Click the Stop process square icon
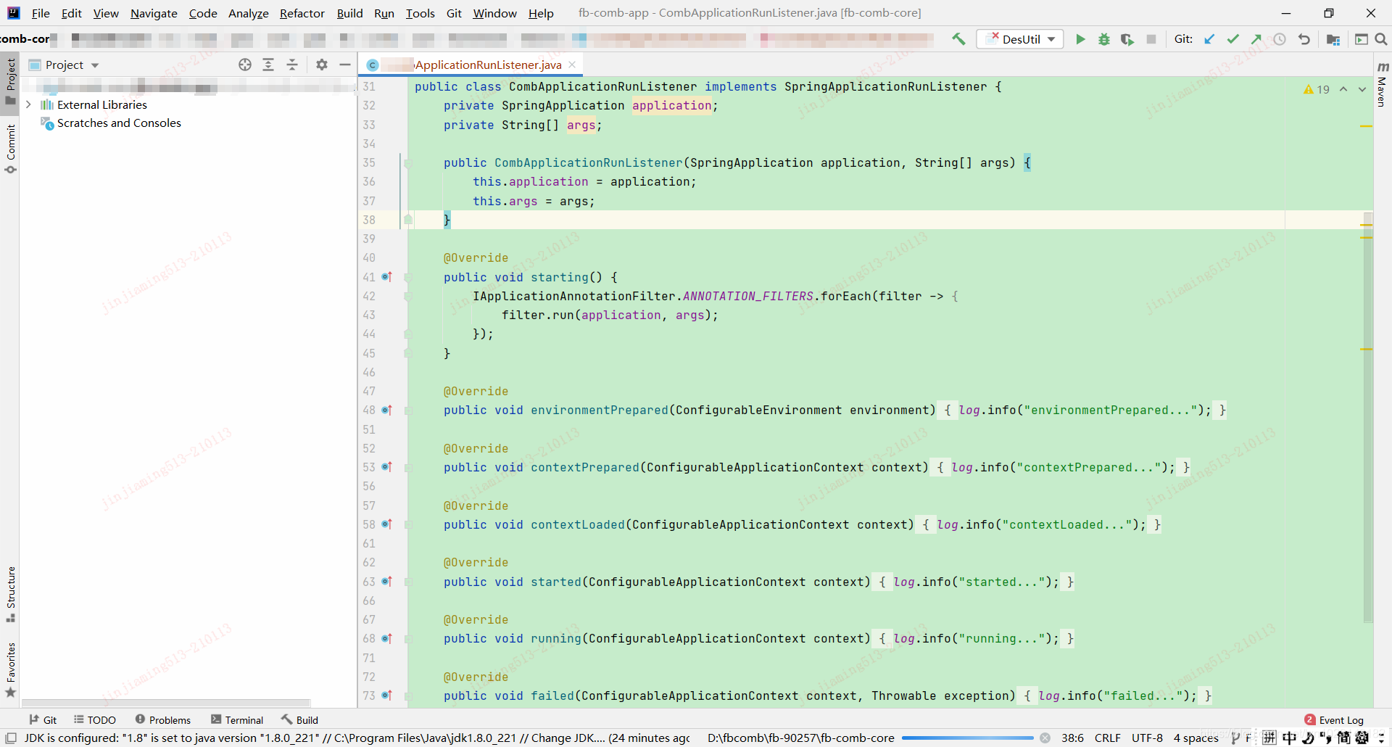1392x747 pixels. [1151, 39]
